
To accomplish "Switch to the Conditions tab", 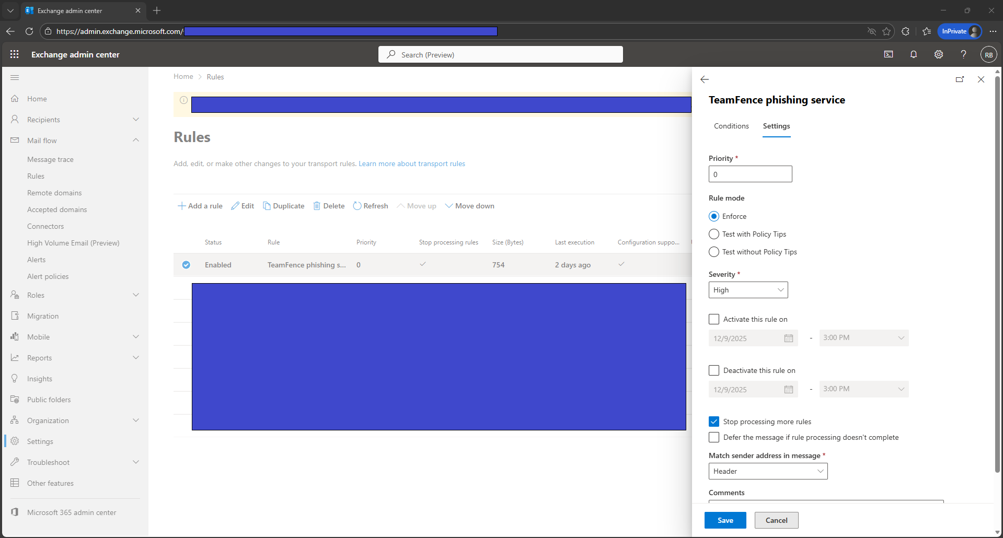I will 731,126.
